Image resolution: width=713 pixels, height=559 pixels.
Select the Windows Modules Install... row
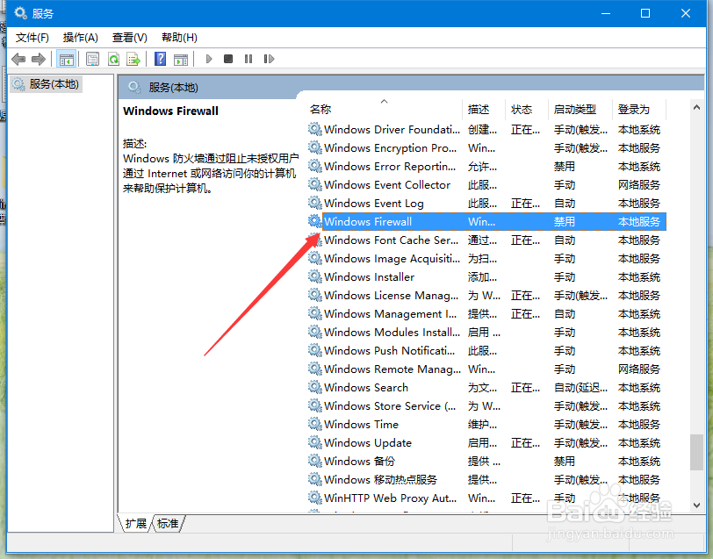[486, 332]
